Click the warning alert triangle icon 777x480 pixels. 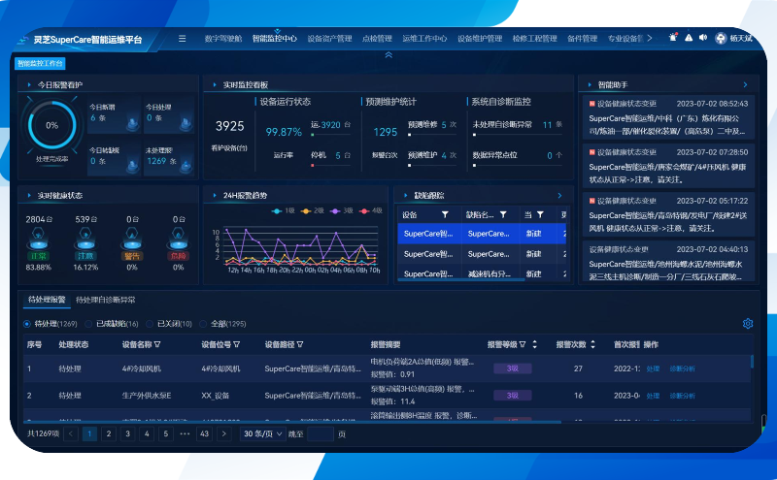[x=689, y=38]
